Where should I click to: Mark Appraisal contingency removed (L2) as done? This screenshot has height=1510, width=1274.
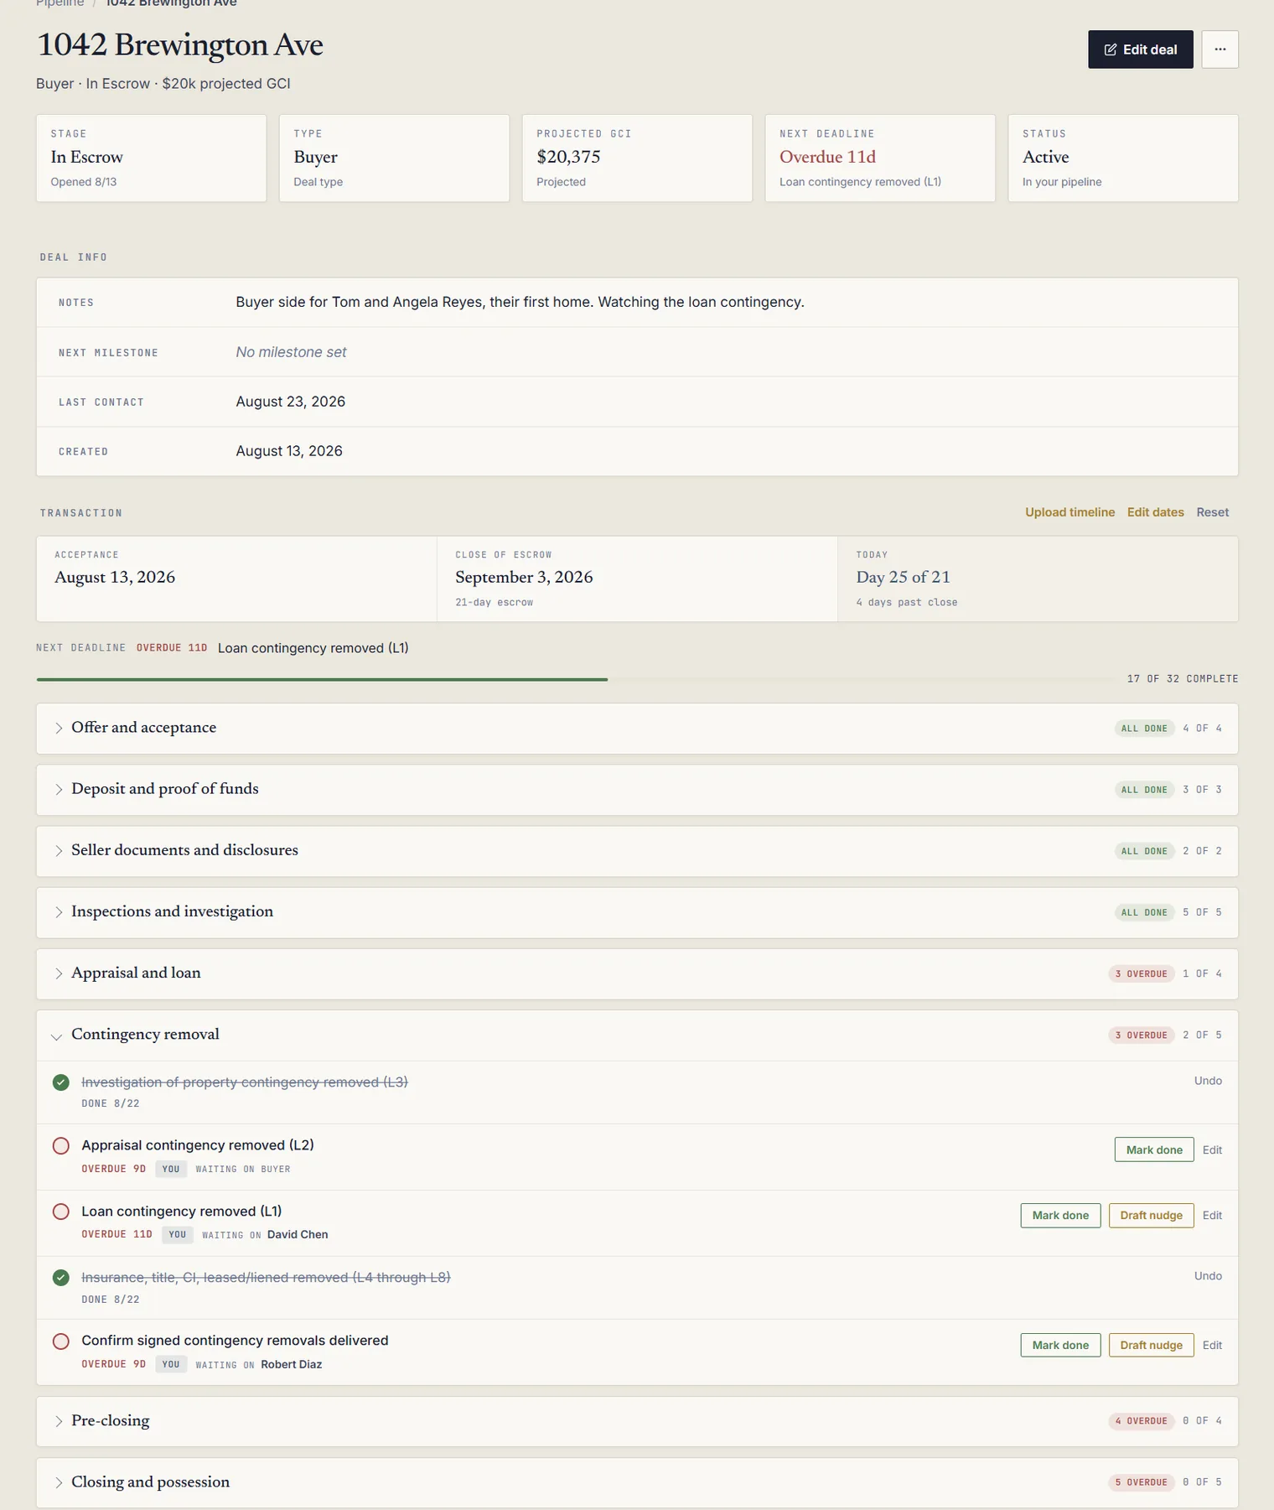point(1154,1149)
